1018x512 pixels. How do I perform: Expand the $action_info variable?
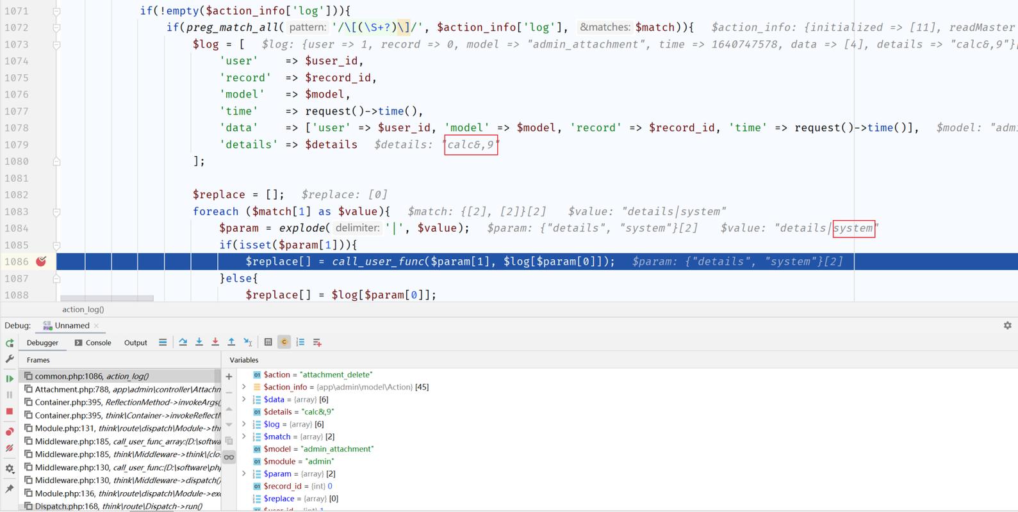point(244,387)
